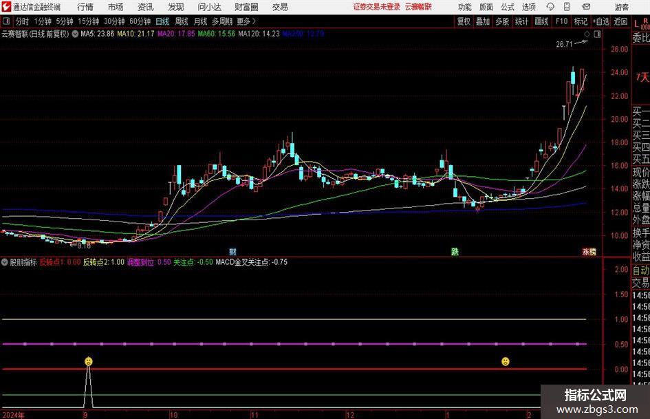This screenshot has width=650, height=419.
Task: Open F10 company info
Action: (x=562, y=21)
